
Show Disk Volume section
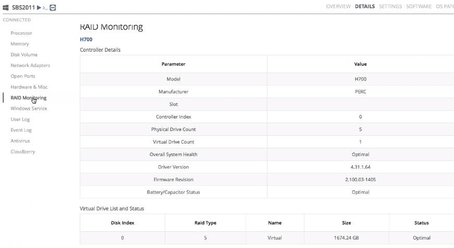[x=24, y=55]
